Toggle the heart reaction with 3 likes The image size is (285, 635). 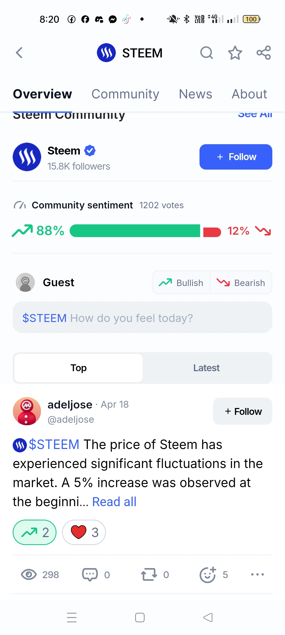click(84, 532)
